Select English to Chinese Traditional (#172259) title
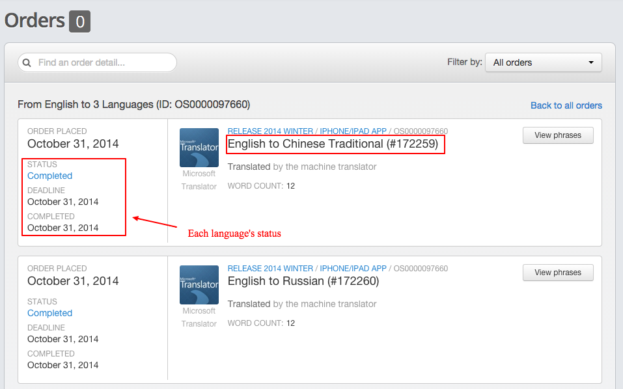 pyautogui.click(x=333, y=144)
